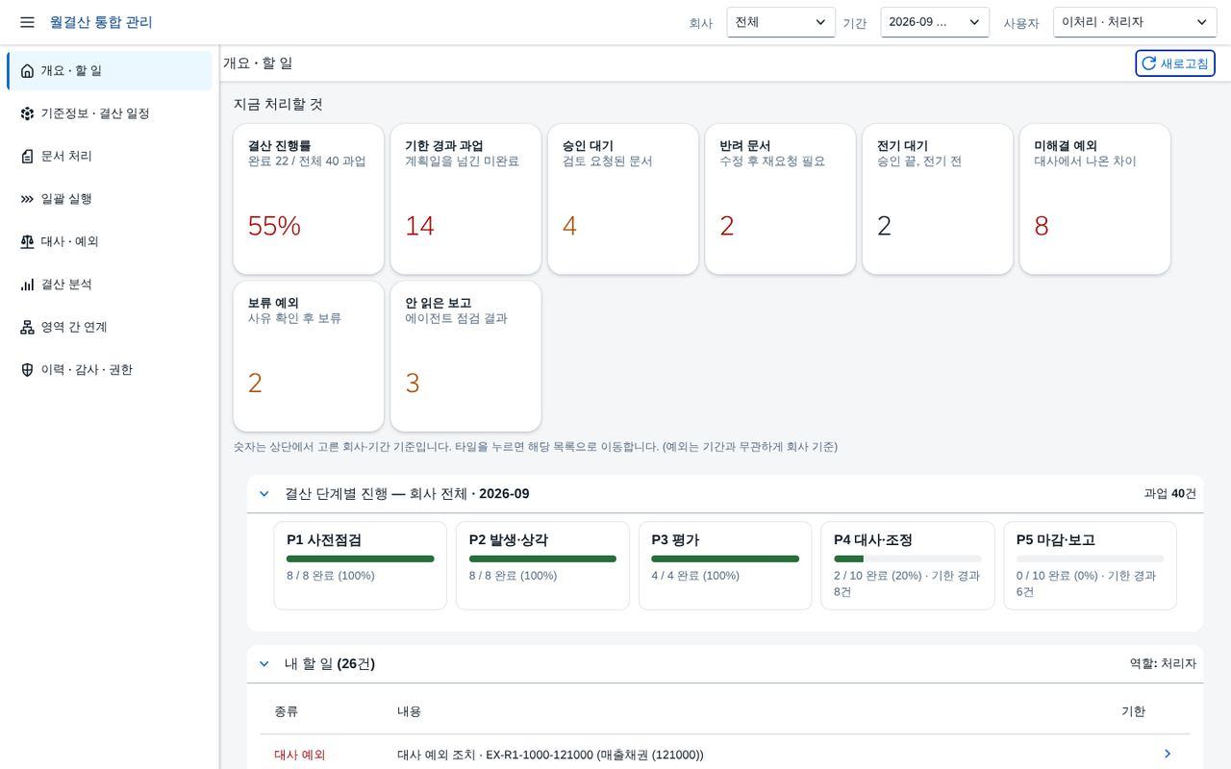Open the 미해결 예외 tile
Screen dimensions: 1231x769
(x=1095, y=199)
